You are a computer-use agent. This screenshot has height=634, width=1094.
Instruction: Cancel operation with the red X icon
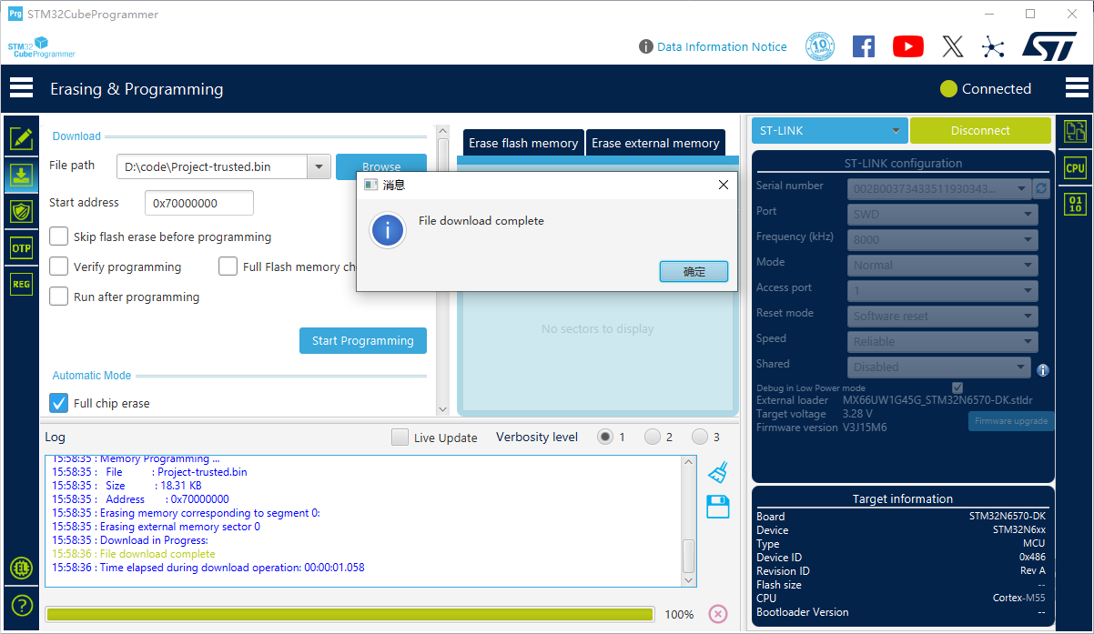(718, 614)
